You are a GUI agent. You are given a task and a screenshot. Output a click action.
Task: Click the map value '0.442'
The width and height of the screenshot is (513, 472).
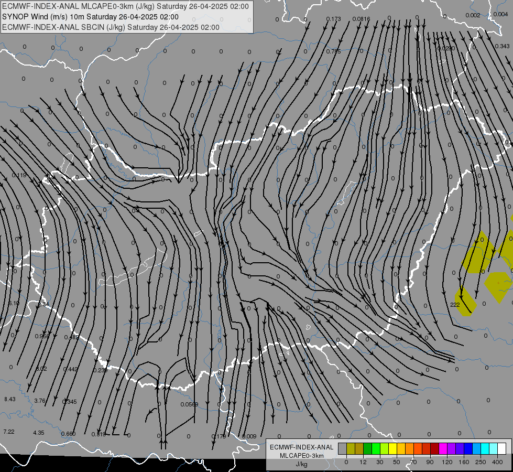point(71,370)
